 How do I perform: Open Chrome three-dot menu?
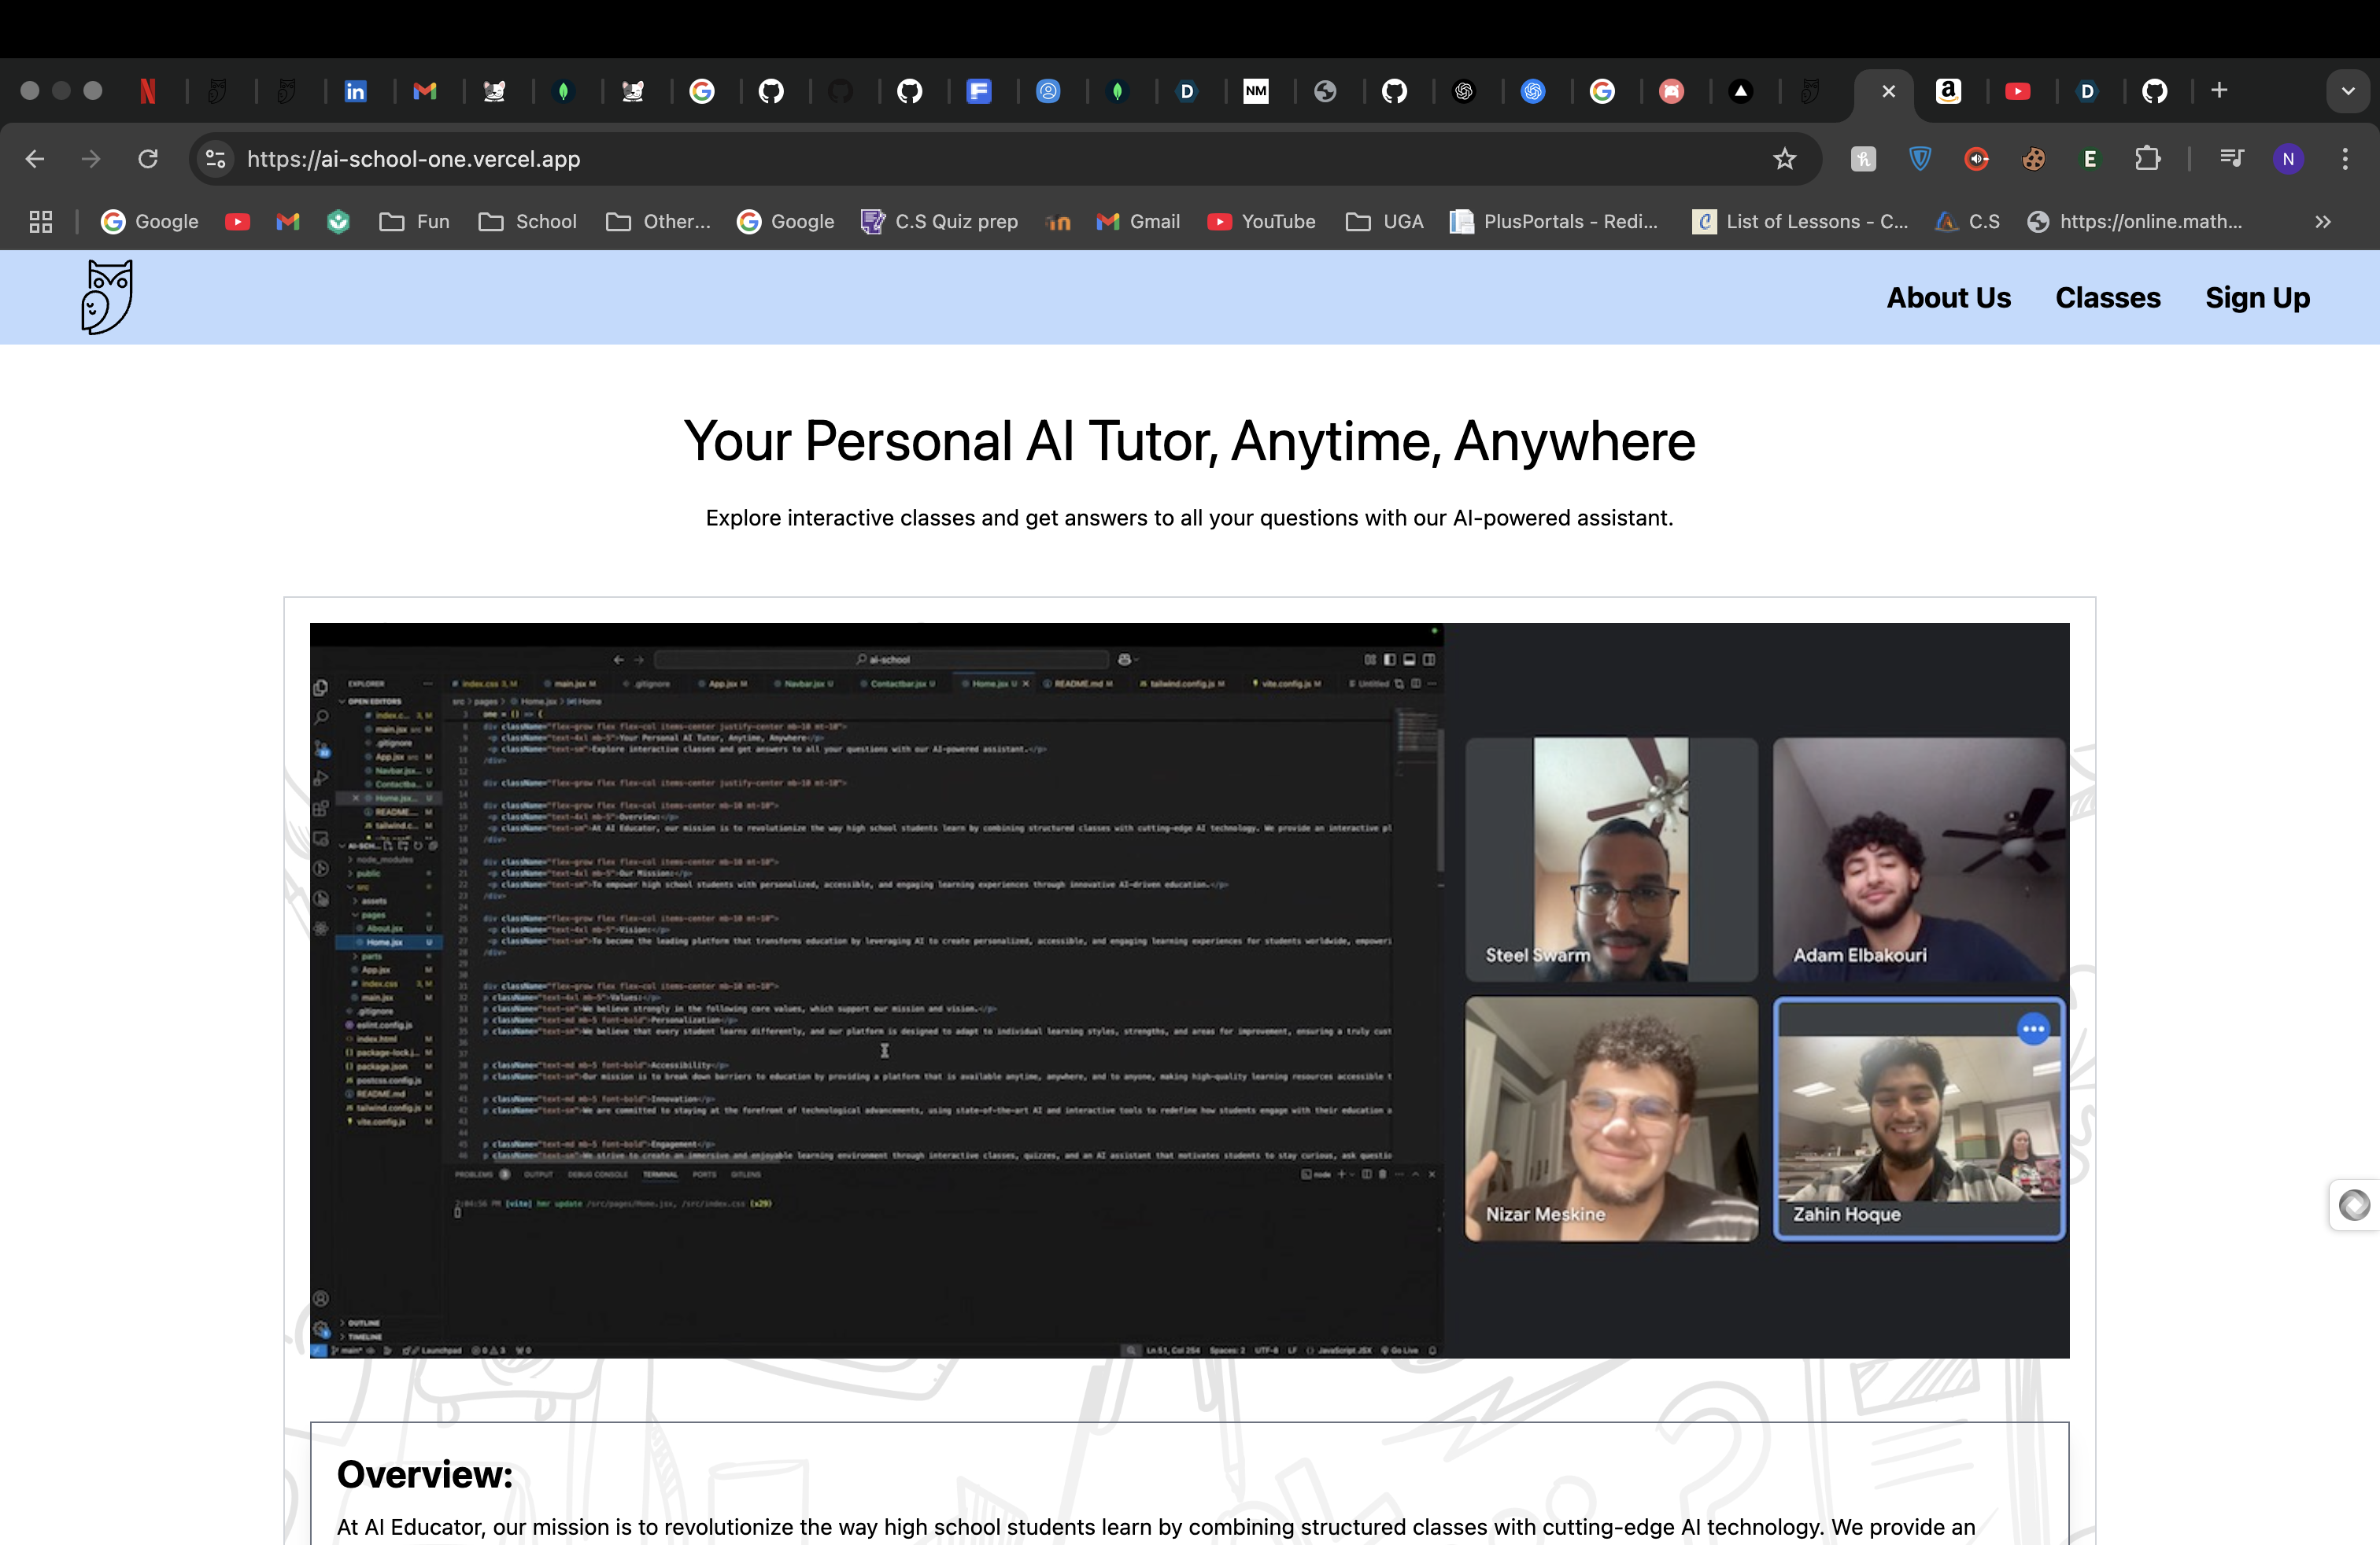2344,159
